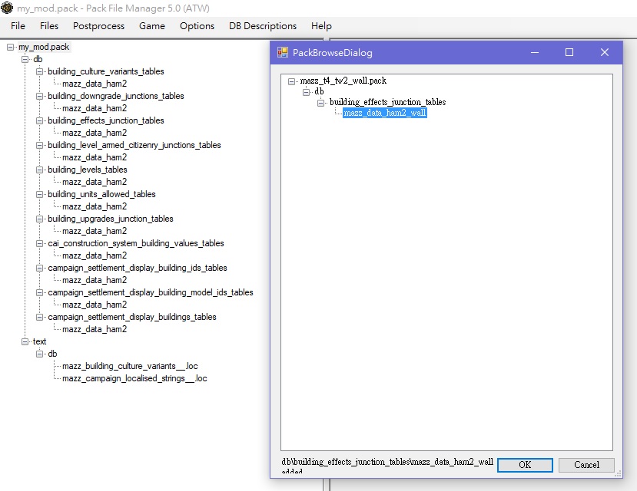This screenshot has height=491, width=637.
Task: Open the Files menu
Action: click(x=48, y=25)
